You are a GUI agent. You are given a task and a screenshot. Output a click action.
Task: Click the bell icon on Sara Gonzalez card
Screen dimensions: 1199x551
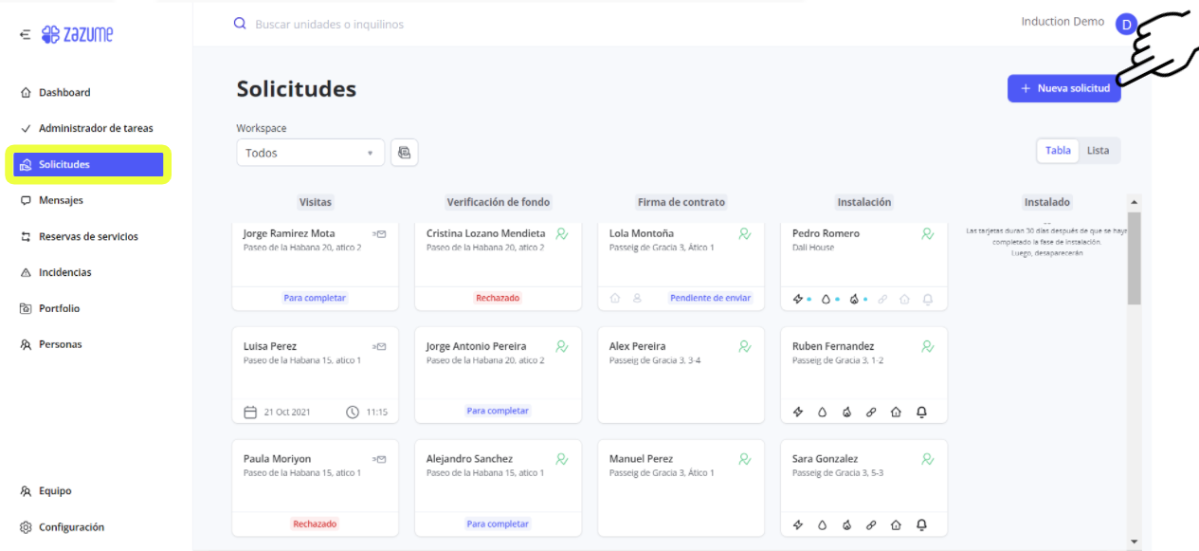[921, 524]
